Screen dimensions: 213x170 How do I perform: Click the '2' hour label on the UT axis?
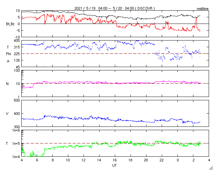click(x=193, y=160)
